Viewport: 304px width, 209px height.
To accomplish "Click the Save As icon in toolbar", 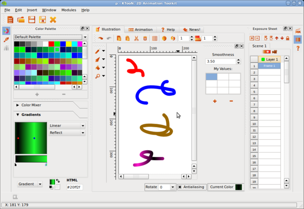I will coord(42,19).
